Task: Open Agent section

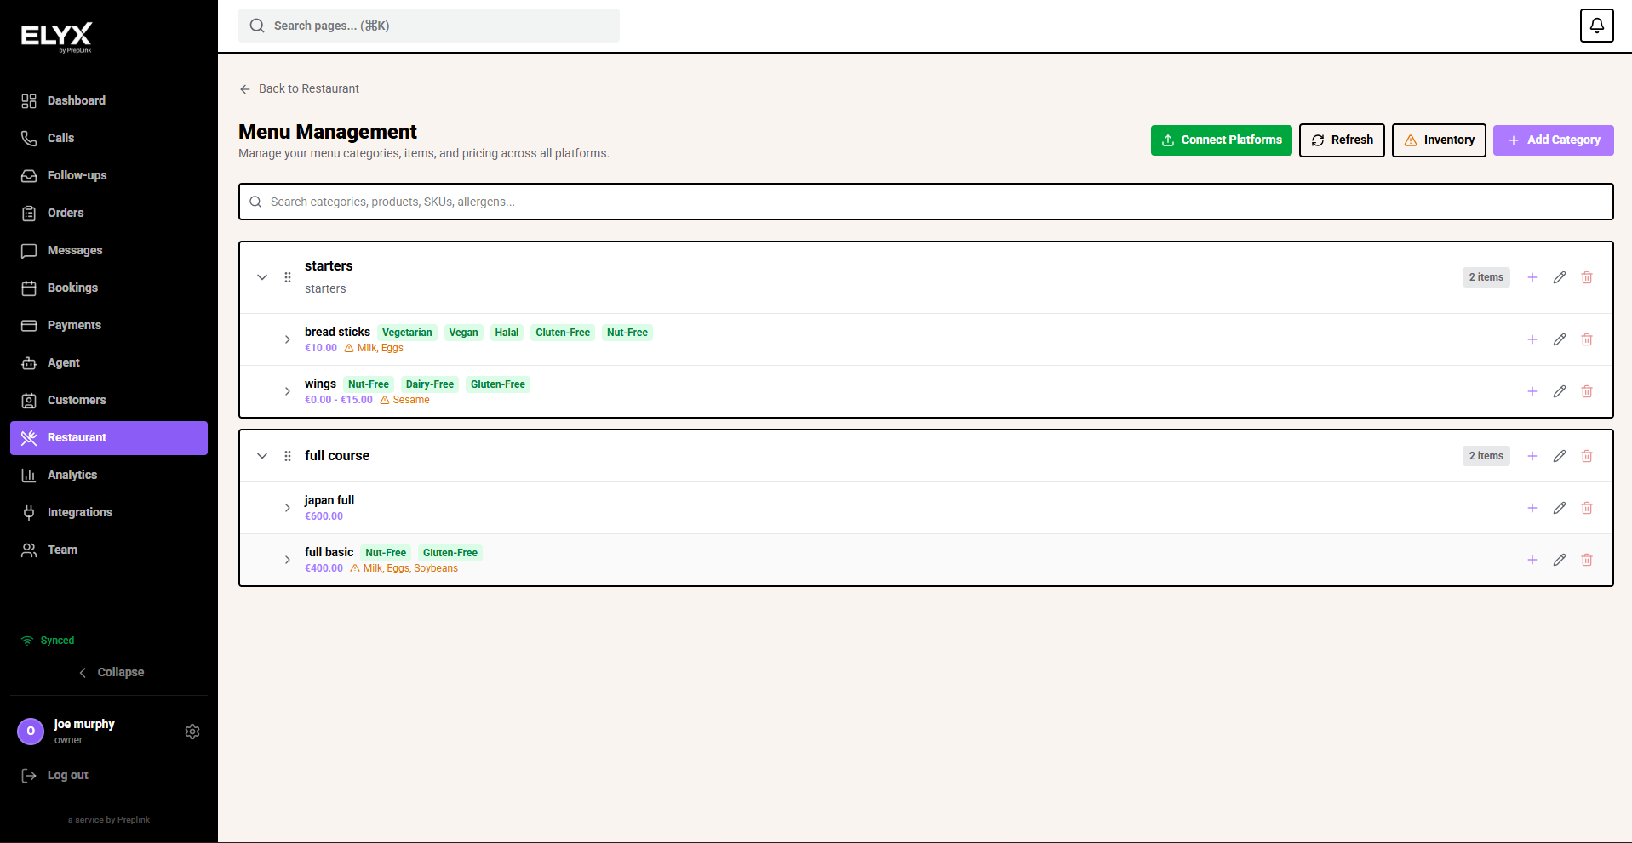Action: pyautogui.click(x=109, y=362)
